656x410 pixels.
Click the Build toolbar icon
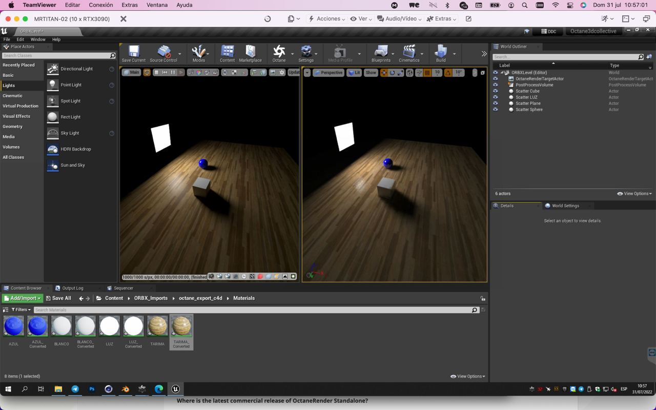point(441,53)
